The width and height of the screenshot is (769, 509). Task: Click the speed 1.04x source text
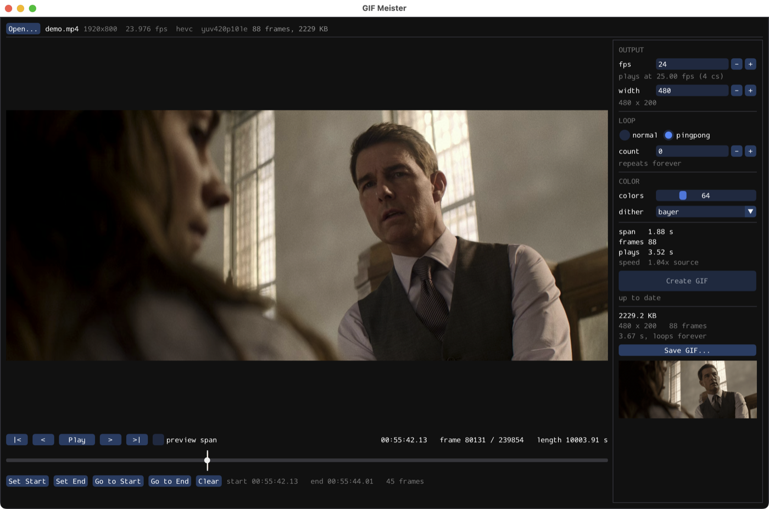(659, 262)
